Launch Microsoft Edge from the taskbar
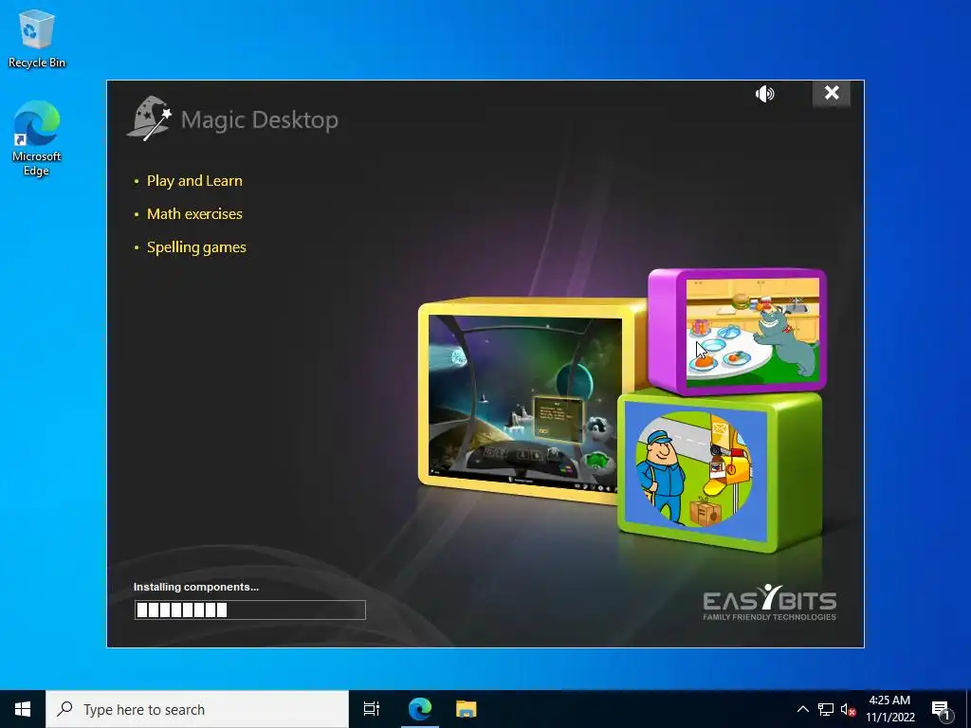This screenshot has height=728, width=971. 420,709
